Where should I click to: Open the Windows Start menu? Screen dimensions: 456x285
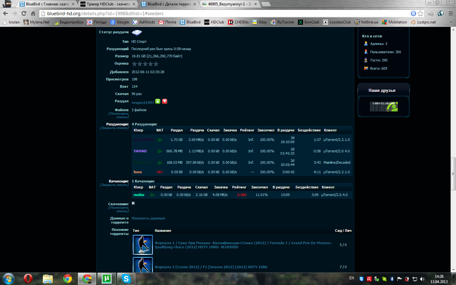[9, 279]
